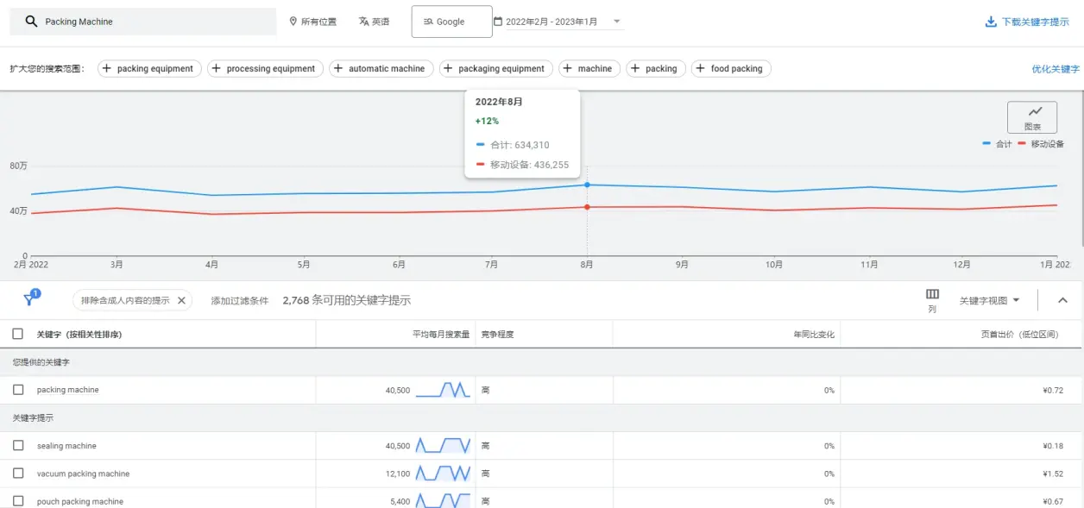Add automatic machine suggestion chip

[x=381, y=69]
